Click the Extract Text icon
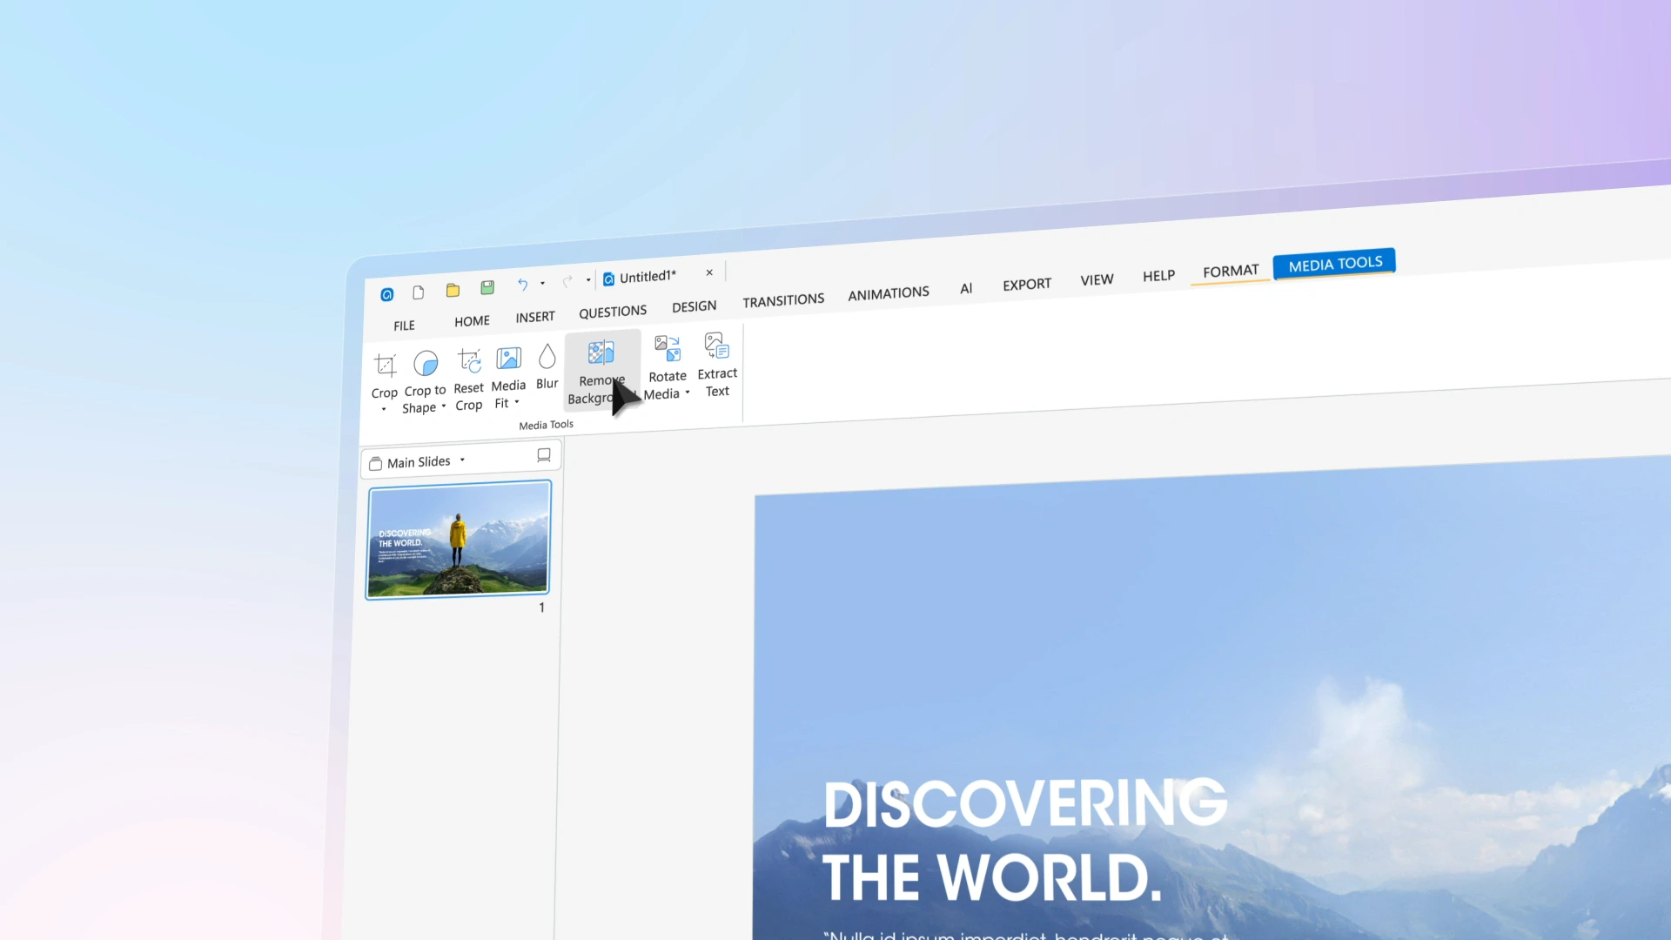1671x940 pixels. pos(716,346)
